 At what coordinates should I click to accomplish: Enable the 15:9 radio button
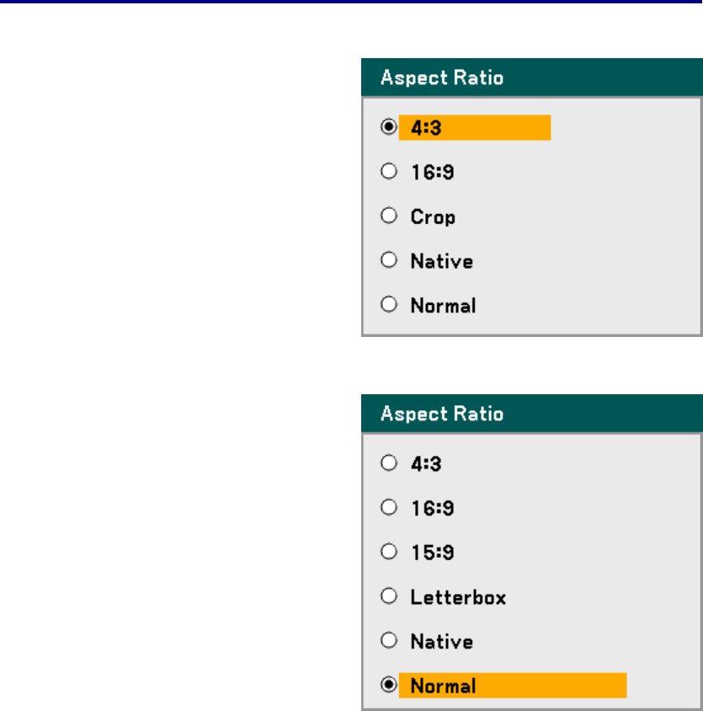388,553
